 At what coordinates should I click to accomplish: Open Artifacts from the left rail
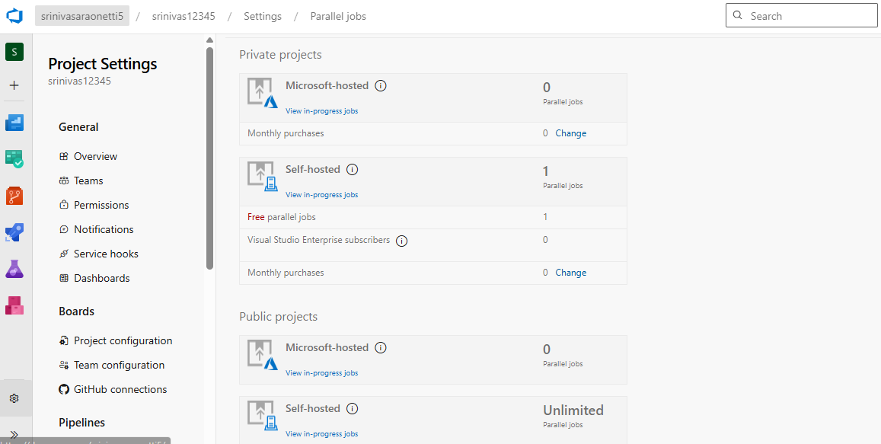coord(14,305)
